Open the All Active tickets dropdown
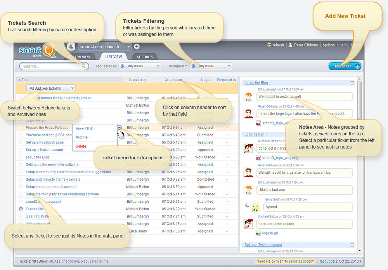Viewport: 388px width, 270px height. pyautogui.click(x=50, y=88)
